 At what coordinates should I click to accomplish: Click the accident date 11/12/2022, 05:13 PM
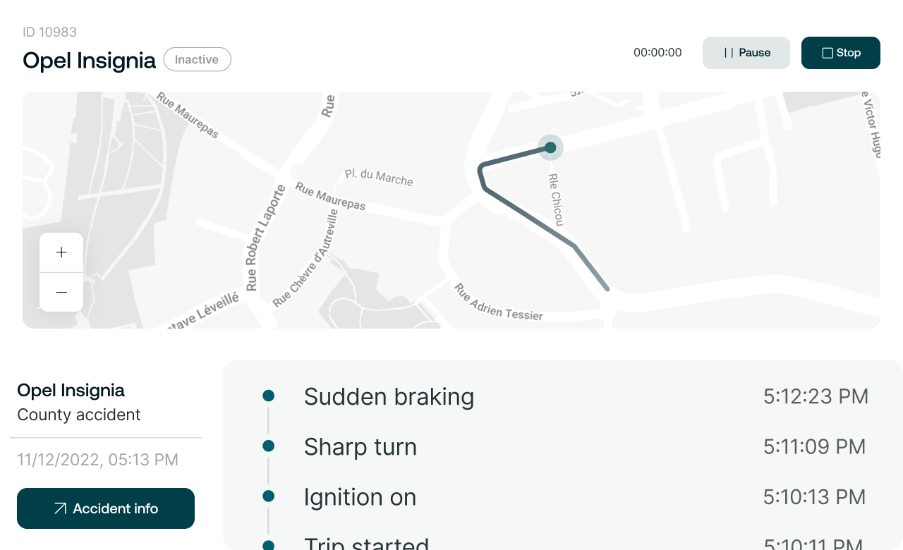point(97,460)
